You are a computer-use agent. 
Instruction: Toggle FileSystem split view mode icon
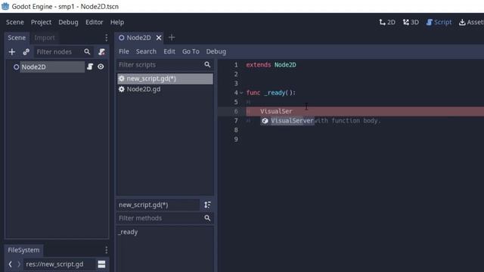tap(101, 264)
